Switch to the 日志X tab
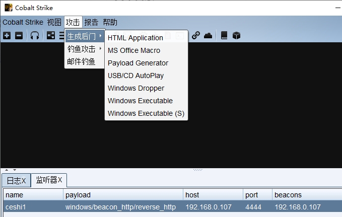Viewport: 342px width, 217px height. click(x=16, y=180)
